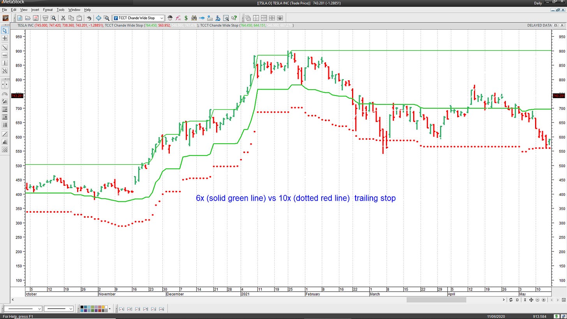Image resolution: width=567 pixels, height=319 pixels.
Task: Click the Cut scissors icon
Action: coord(63,18)
